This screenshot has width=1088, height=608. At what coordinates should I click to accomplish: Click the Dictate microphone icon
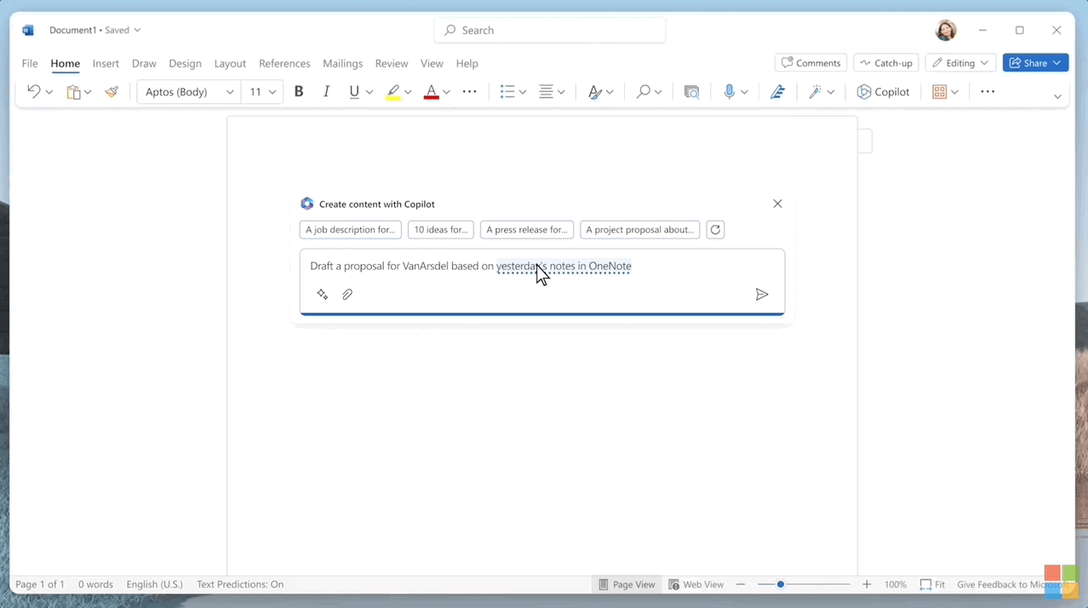pos(729,92)
